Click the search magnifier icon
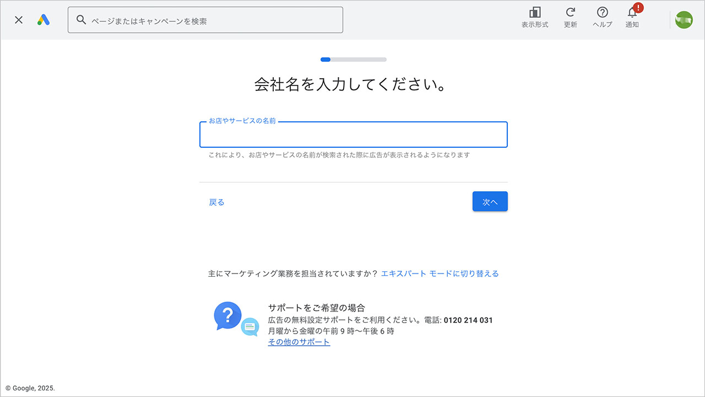The width and height of the screenshot is (705, 397). (81, 19)
